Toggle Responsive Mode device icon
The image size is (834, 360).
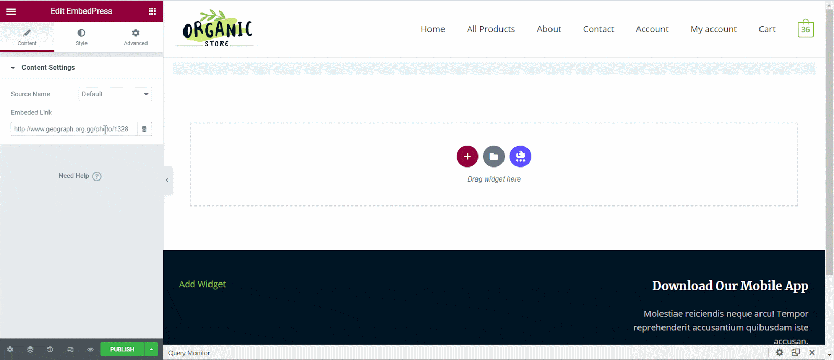70,350
